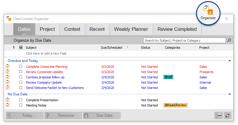Click the Today button
This screenshot has height=125, width=238.
[x=24, y=116]
